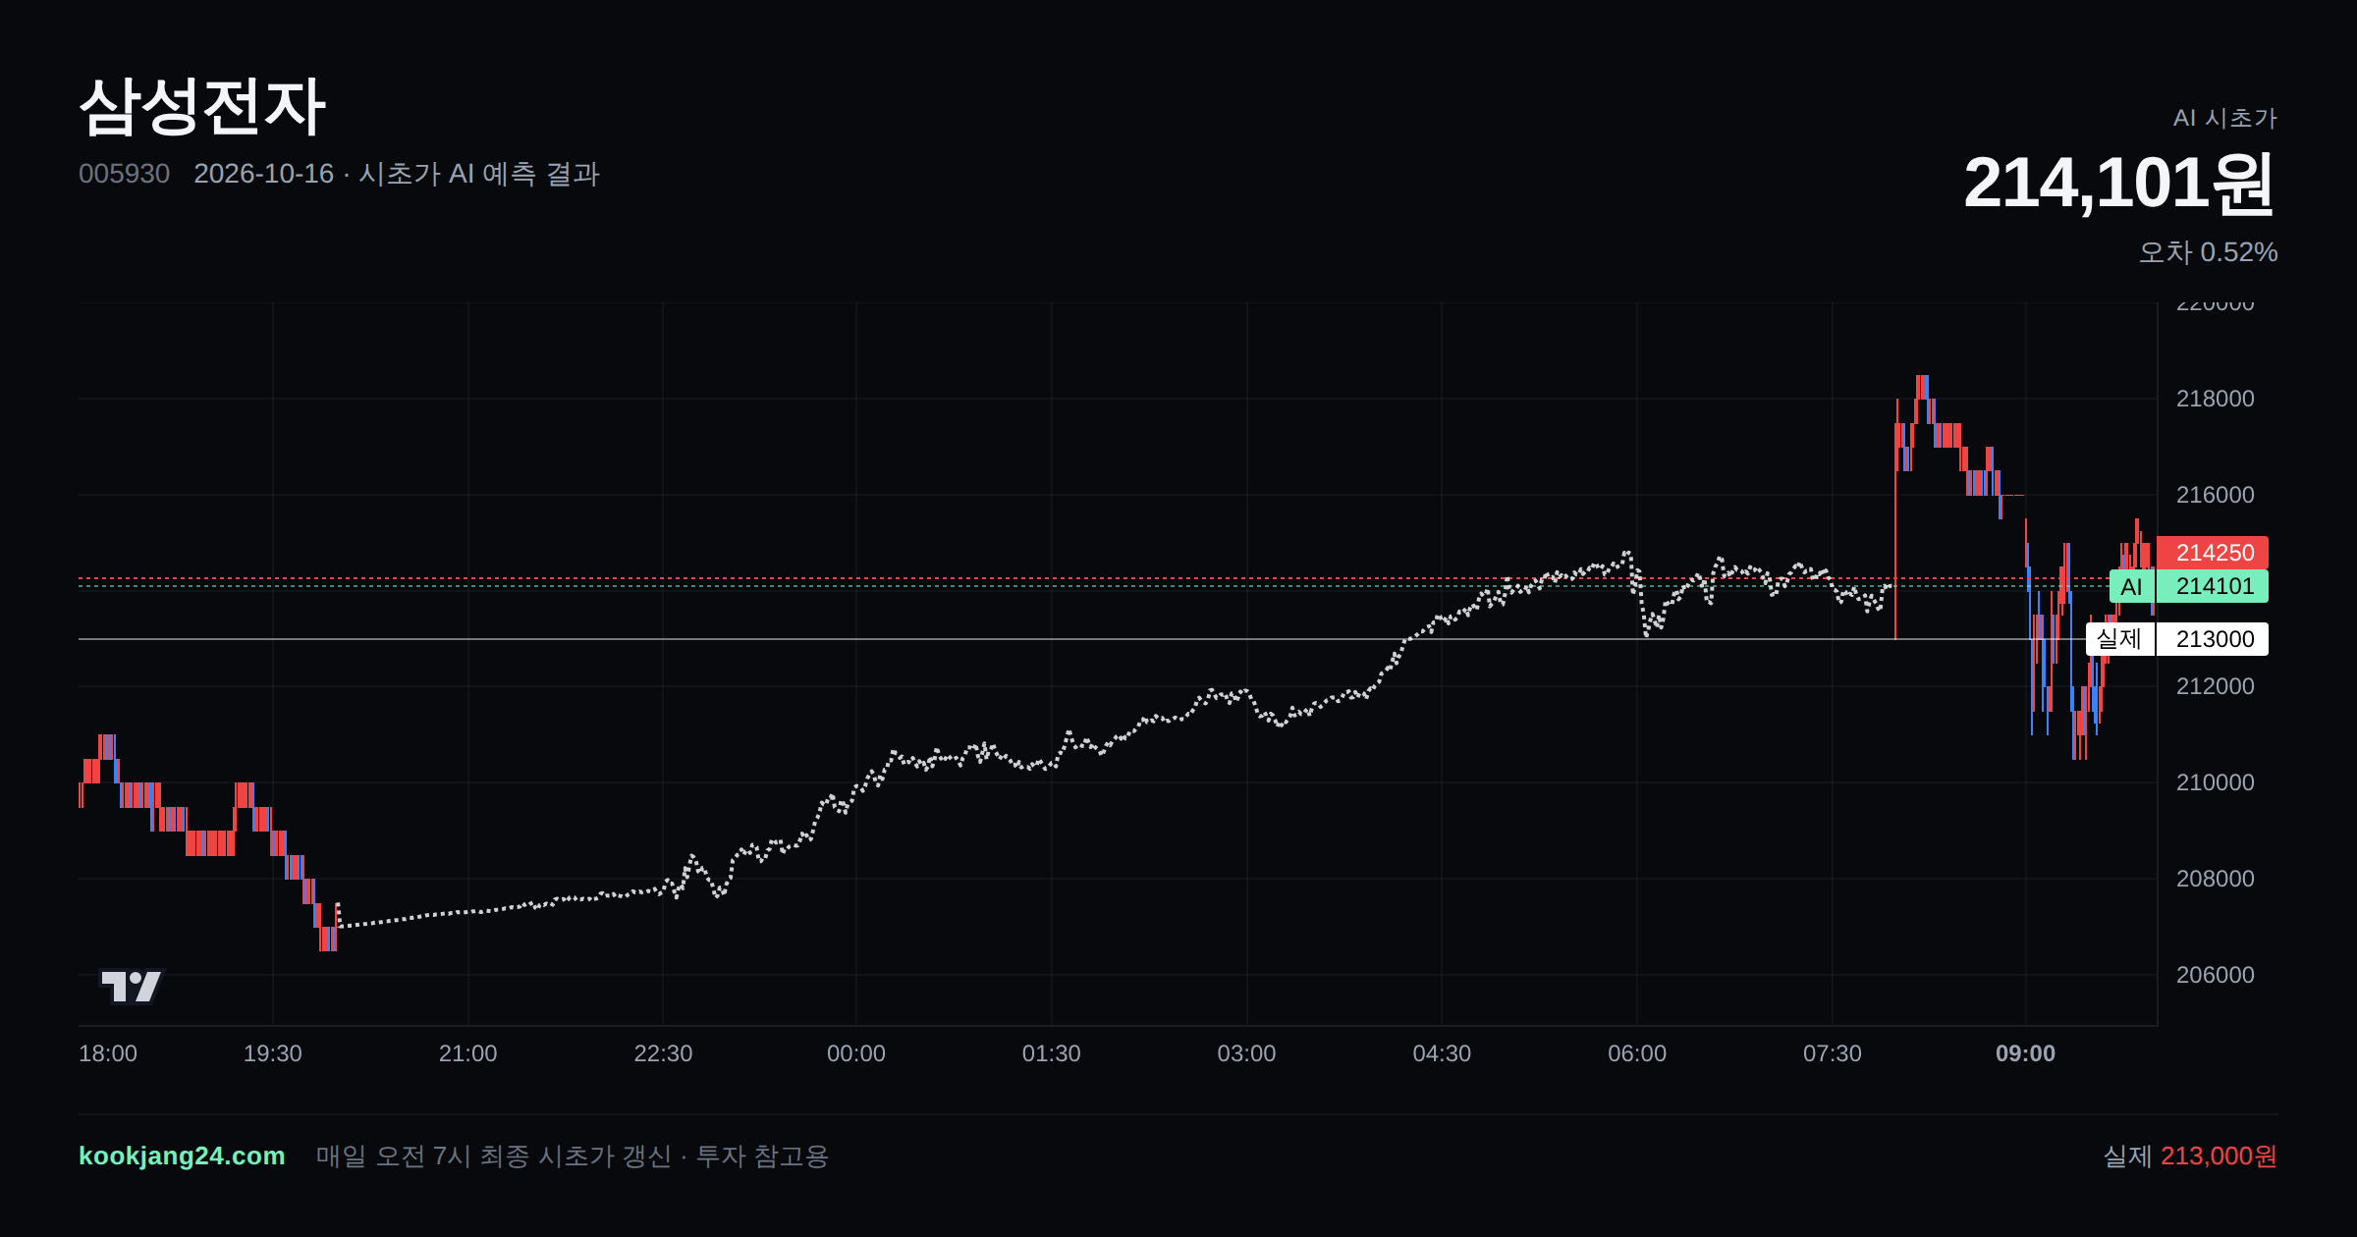Click the 210000 price axis label
2357x1237 pixels.
tap(2215, 782)
